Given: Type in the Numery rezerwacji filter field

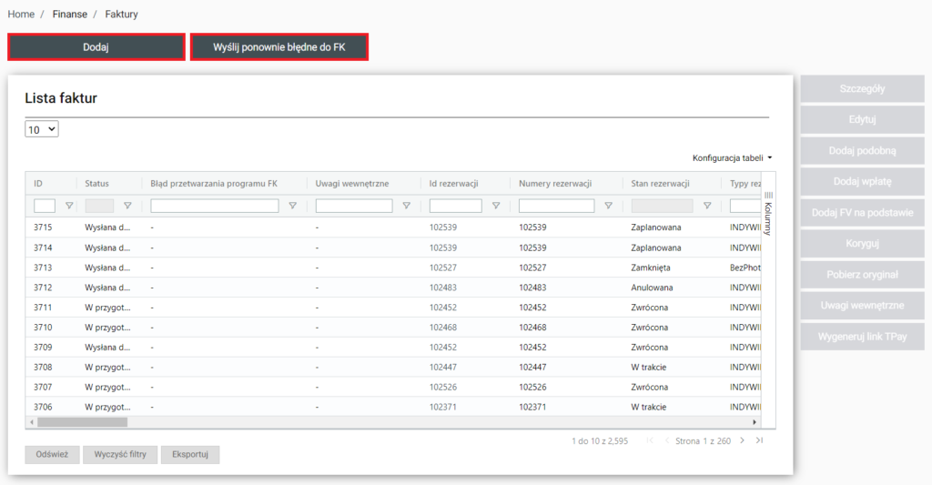Looking at the screenshot, I should coord(556,206).
